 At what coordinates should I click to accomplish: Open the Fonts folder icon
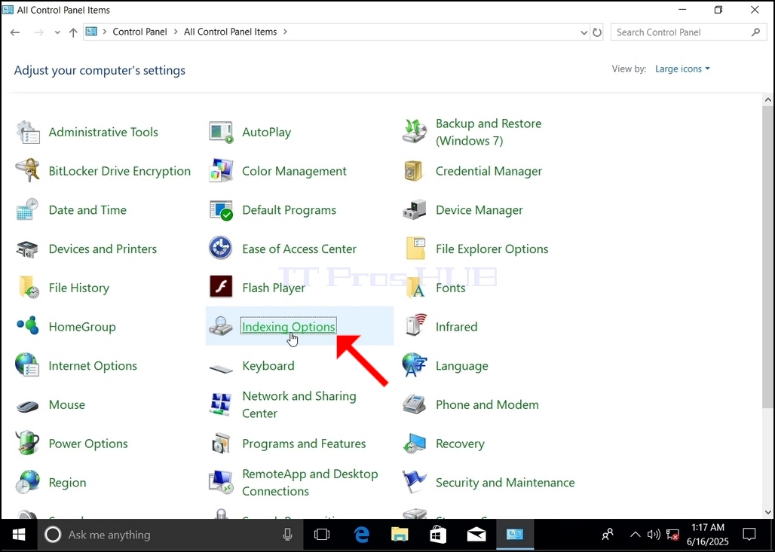click(x=414, y=288)
